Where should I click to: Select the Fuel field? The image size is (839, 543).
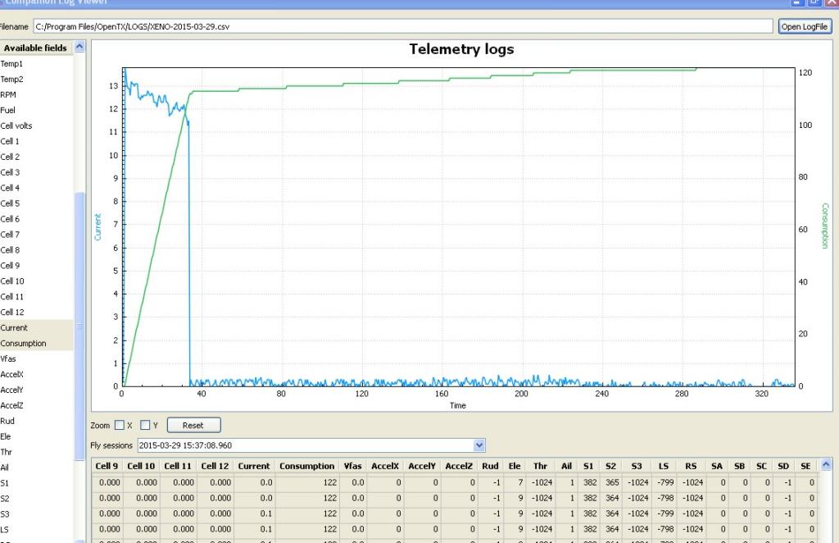[x=8, y=110]
